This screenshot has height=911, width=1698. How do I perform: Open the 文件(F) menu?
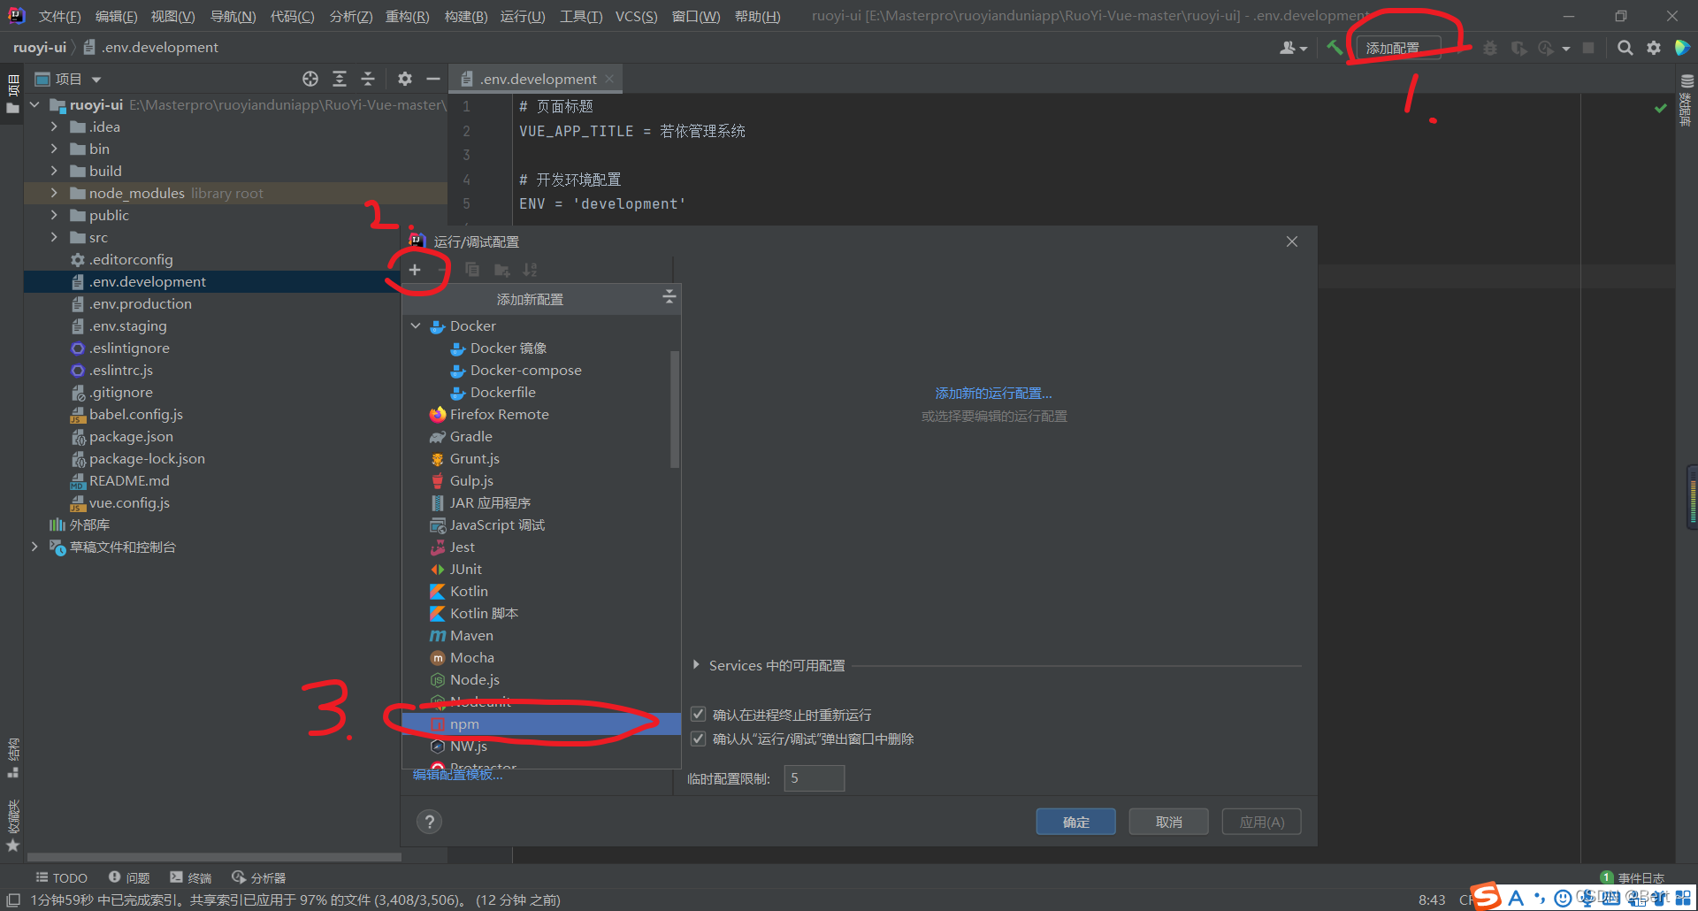point(59,16)
